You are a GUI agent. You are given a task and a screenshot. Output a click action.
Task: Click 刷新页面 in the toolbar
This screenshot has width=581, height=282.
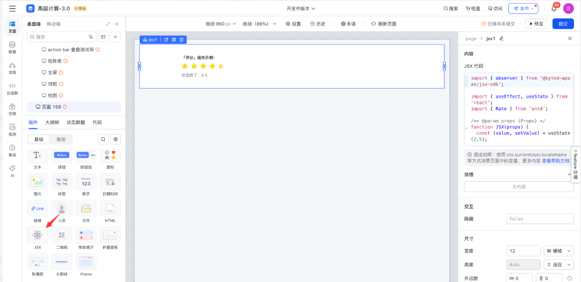pyautogui.click(x=384, y=24)
